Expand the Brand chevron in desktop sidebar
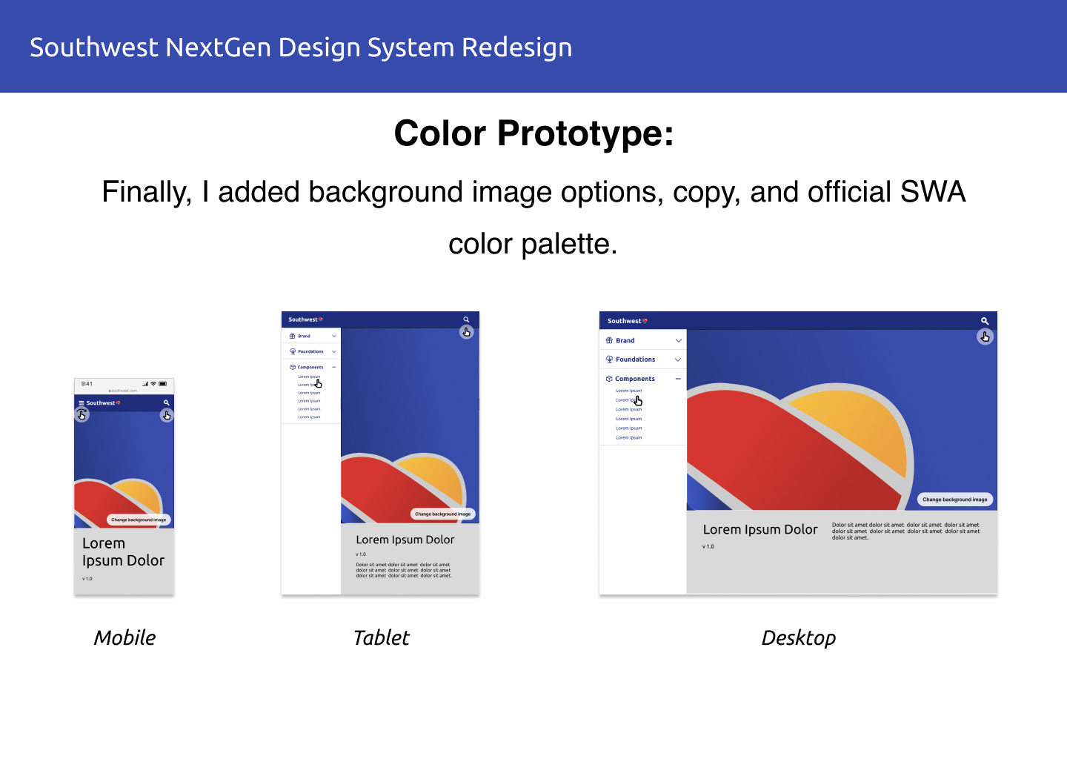1067x759 pixels. (678, 340)
